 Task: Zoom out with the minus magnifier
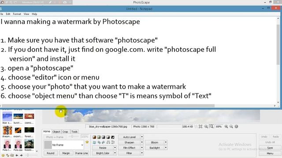[x=231, y=127]
